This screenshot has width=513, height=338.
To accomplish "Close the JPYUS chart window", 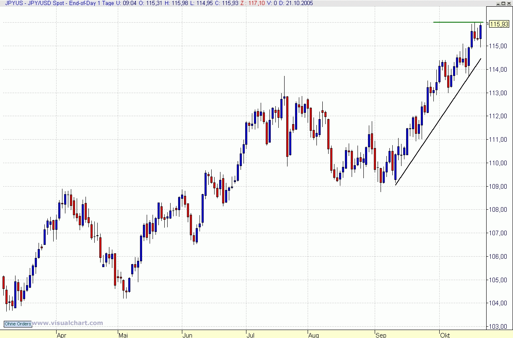I will coord(509,3).
